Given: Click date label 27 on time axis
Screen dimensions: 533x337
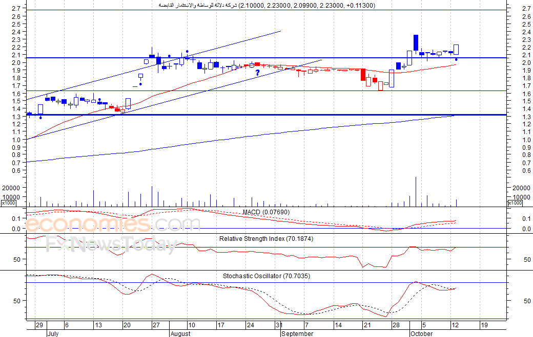Looking at the screenshot, I should pos(156,325).
